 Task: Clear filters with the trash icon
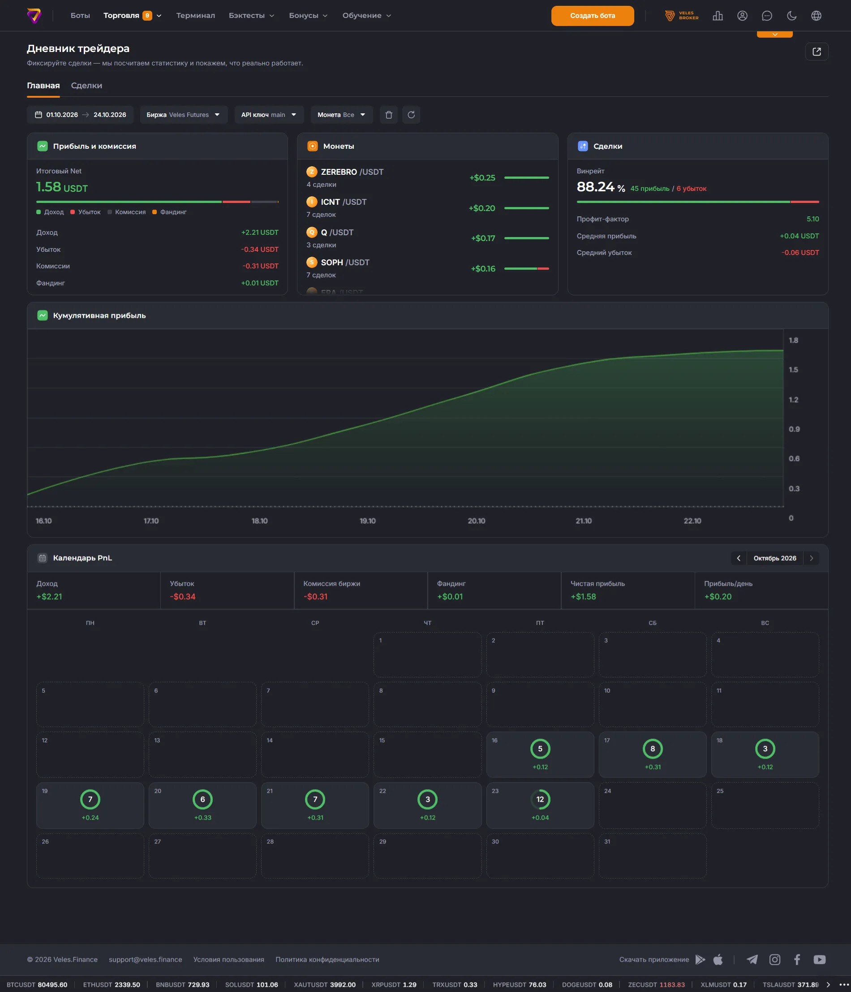coord(389,115)
